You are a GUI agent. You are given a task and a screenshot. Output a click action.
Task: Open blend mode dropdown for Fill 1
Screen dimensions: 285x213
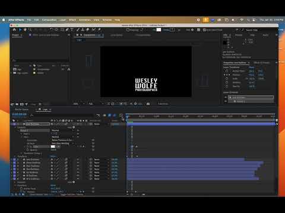click(63, 137)
